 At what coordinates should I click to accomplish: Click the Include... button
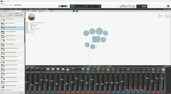pyautogui.click(x=10, y=16)
